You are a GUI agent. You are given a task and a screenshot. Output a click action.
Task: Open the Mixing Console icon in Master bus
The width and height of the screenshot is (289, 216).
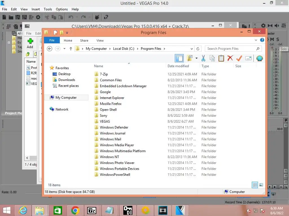click(284, 26)
